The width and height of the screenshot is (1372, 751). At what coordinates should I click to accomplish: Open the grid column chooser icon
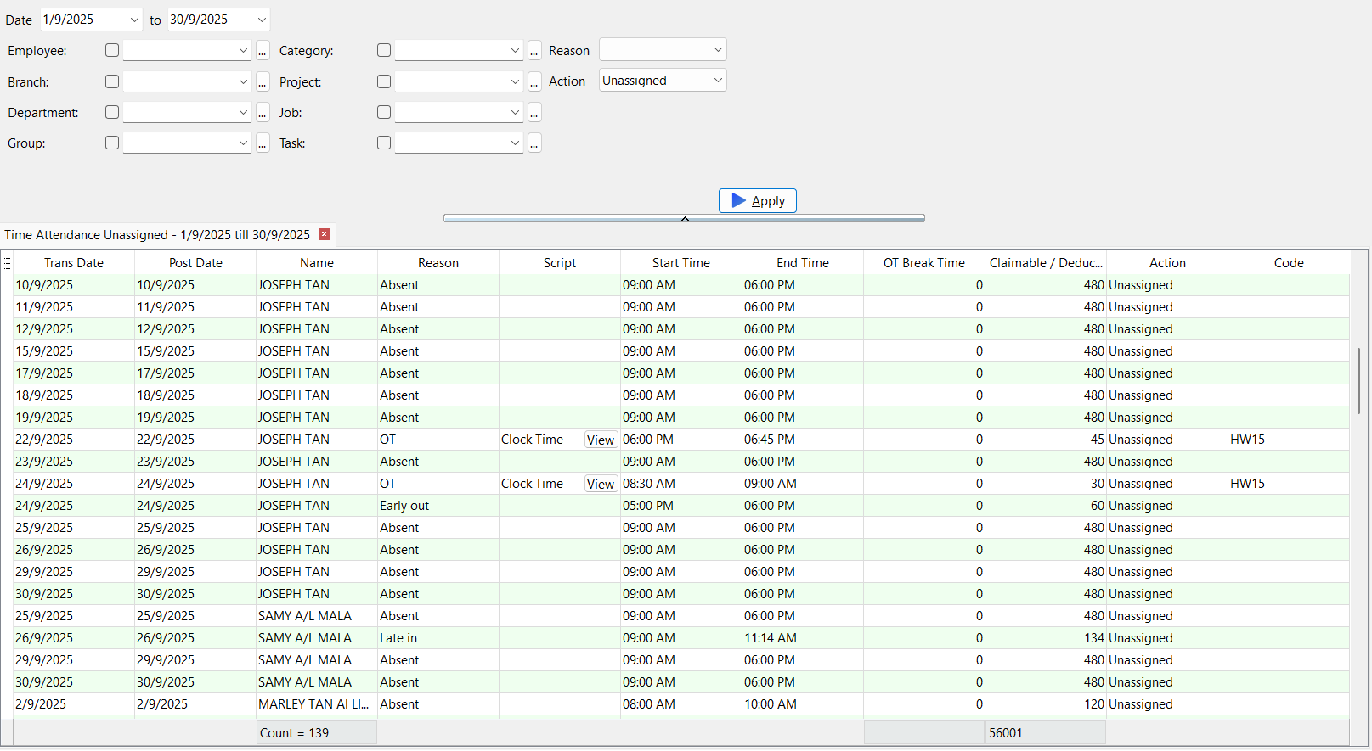pos(7,263)
